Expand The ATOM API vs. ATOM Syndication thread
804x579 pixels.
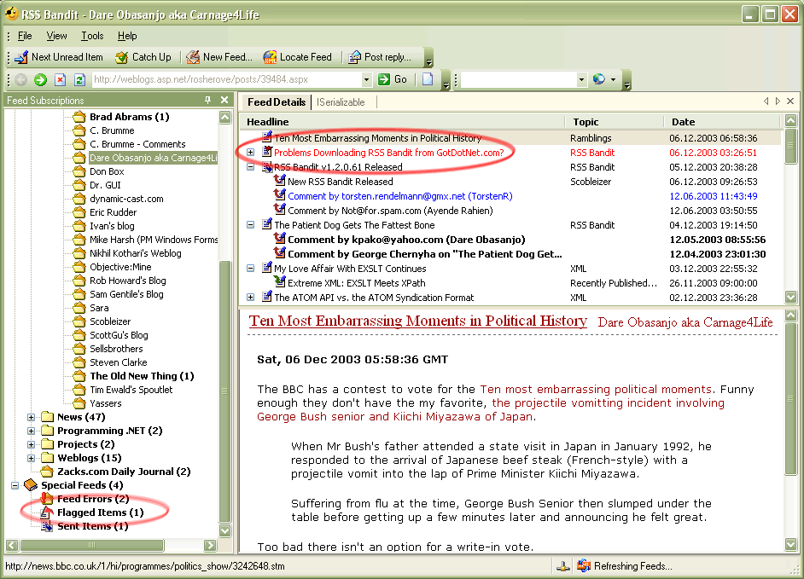[x=250, y=298]
